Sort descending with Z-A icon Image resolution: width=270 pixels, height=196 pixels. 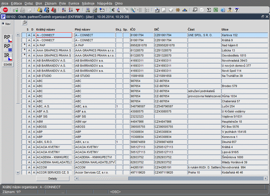[x=71, y=10]
